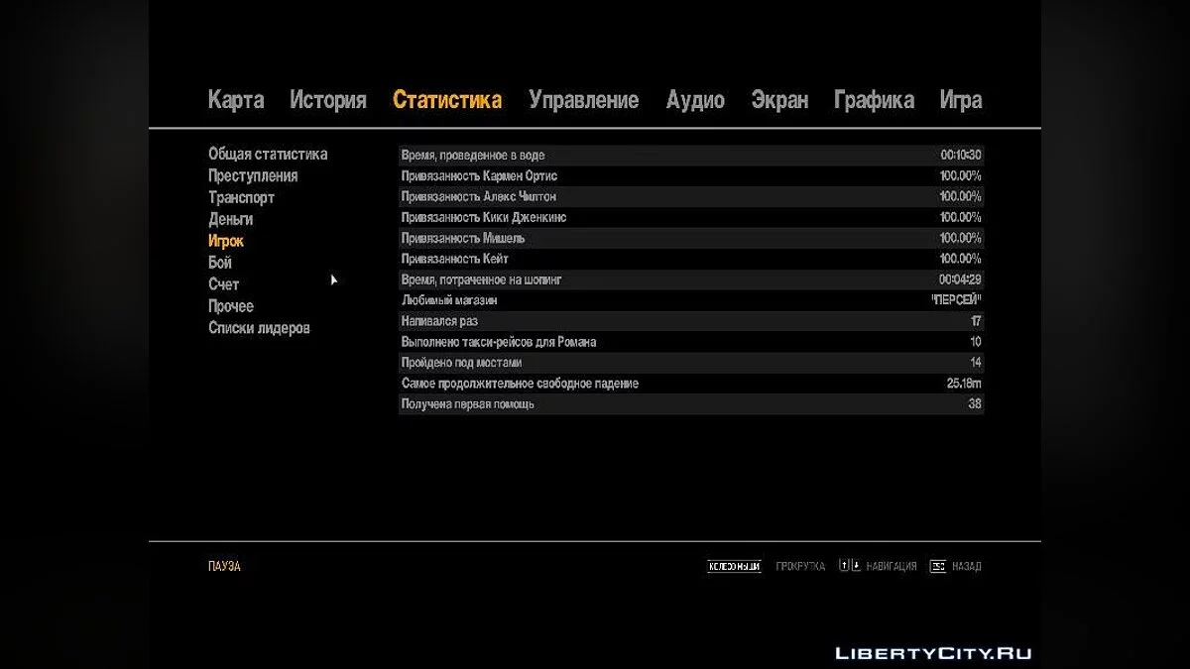Click the up-arrow navigation key icon
Screen dimensions: 1190x669
point(844,566)
